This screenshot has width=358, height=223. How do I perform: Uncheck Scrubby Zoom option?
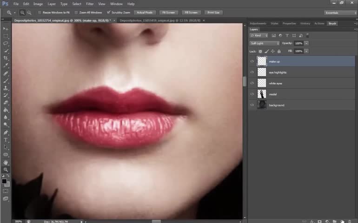point(109,13)
